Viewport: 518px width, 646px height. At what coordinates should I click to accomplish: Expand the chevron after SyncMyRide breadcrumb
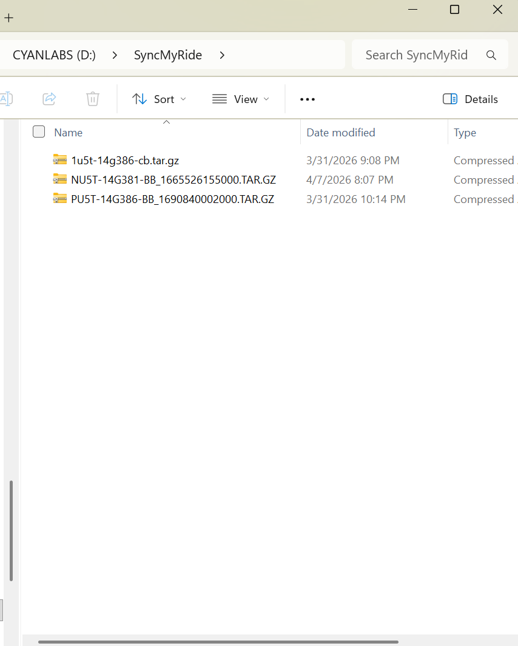pyautogui.click(x=222, y=55)
